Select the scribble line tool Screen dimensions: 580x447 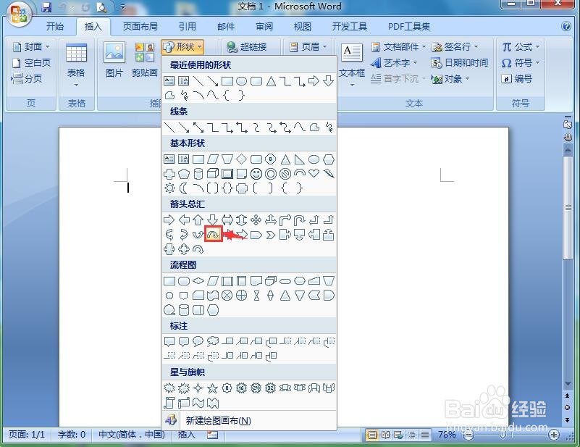pos(329,128)
